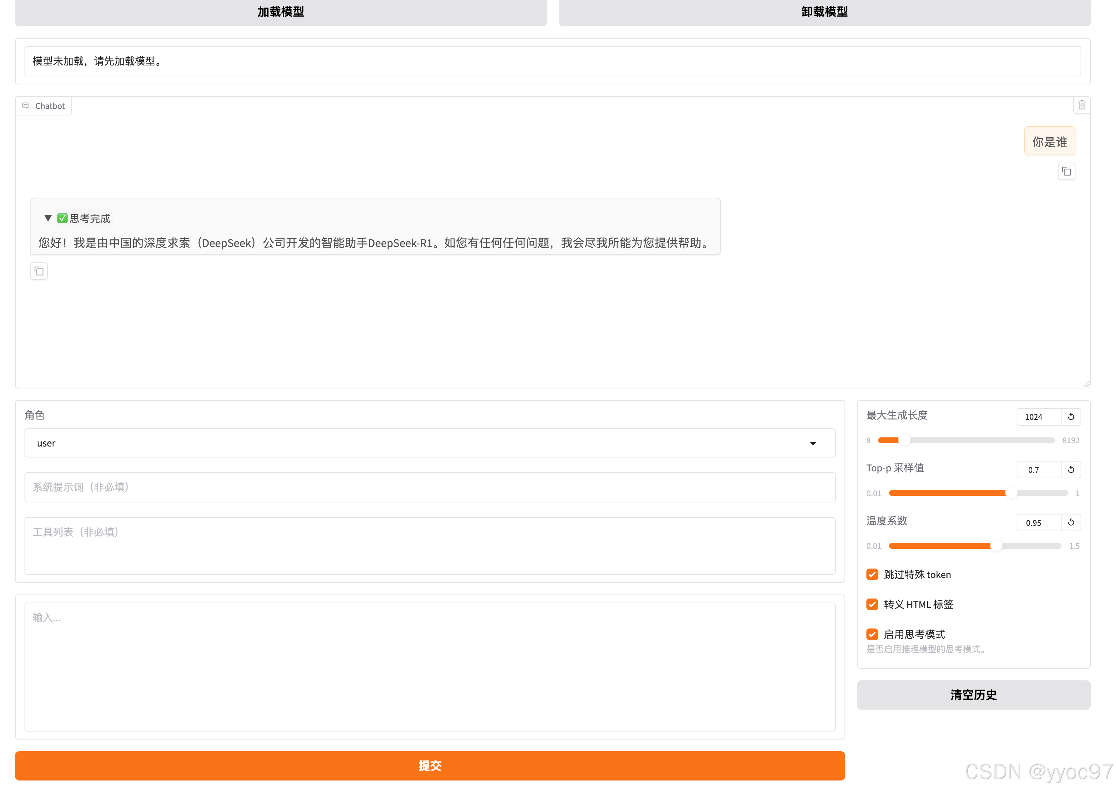The image size is (1116, 790).
Task: Reset the Top-p 采样值 value
Action: pyautogui.click(x=1070, y=470)
